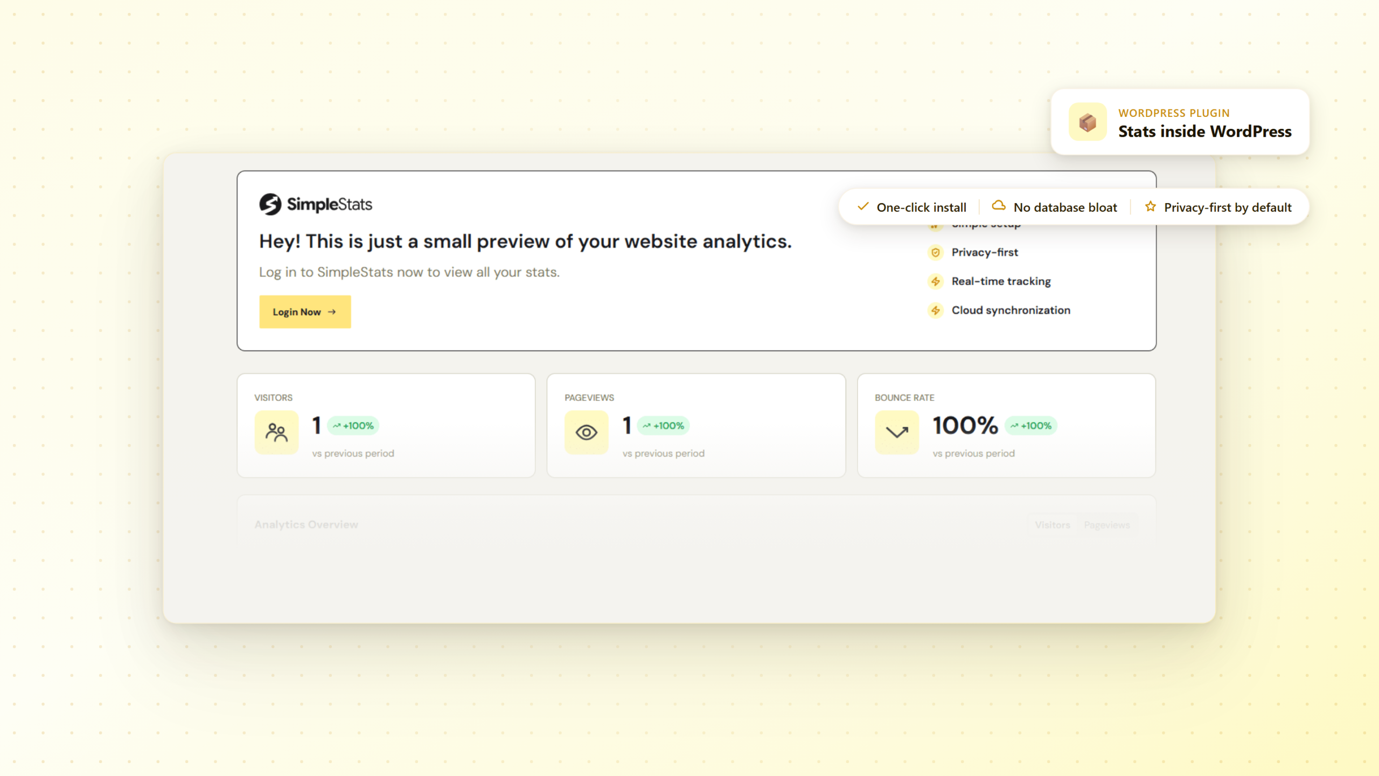Click 'vs previous period' under Bounce Rate

click(974, 454)
